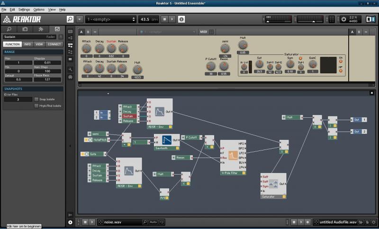Toggle the audio engine power button

(x=343, y=19)
